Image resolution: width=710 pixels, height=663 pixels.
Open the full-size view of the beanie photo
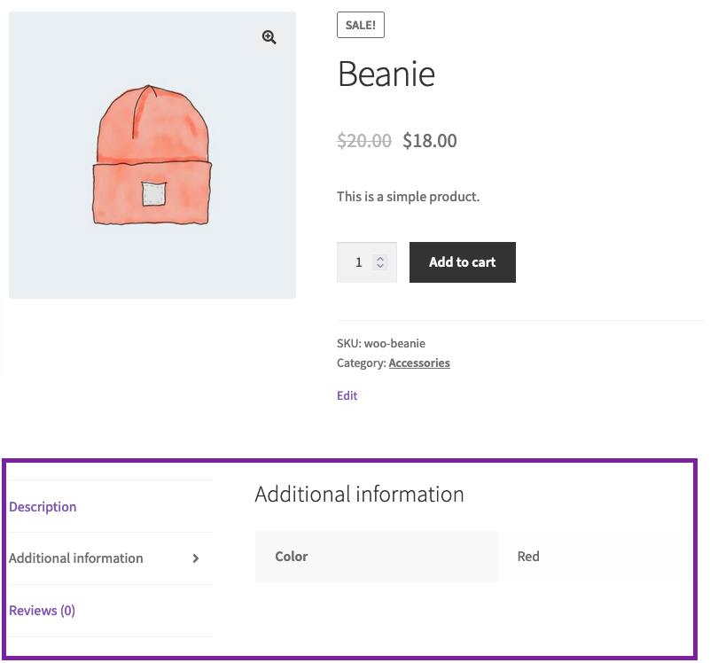pos(269,36)
